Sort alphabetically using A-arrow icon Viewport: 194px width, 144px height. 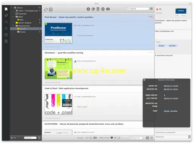click(x=87, y=138)
